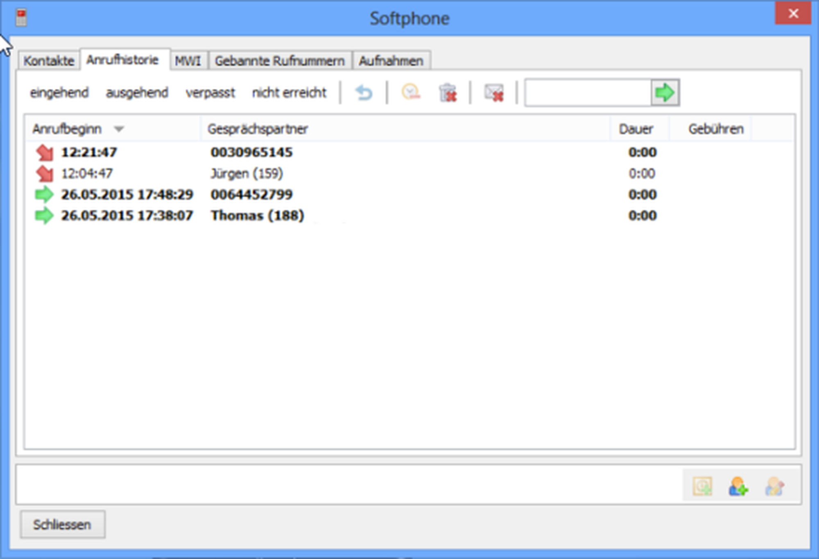Click the add contact person icon
The height and width of the screenshot is (559, 819).
coord(738,486)
